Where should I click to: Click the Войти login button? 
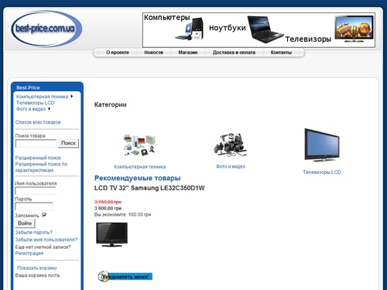tap(25, 223)
